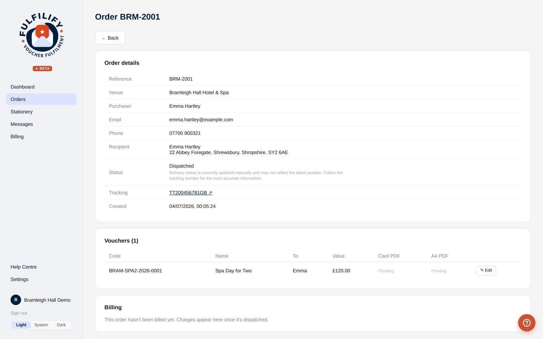The height and width of the screenshot is (339, 543).
Task: Click the Bramleigh Hall Demo account name
Action: coord(47,300)
